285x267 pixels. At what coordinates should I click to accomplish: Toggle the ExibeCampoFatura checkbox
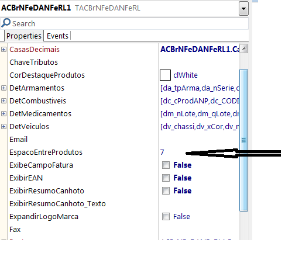click(166, 165)
